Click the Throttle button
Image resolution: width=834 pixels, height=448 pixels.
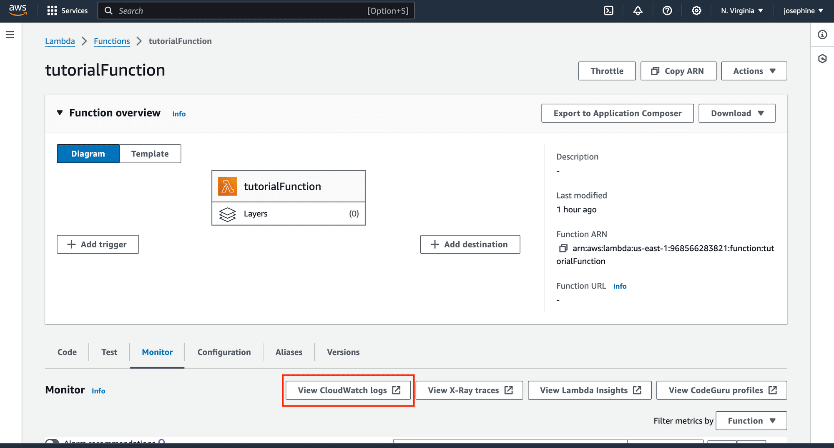607,71
